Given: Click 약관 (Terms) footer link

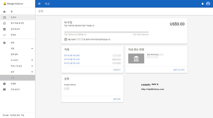Looking at the screenshot, I should pos(22,115).
